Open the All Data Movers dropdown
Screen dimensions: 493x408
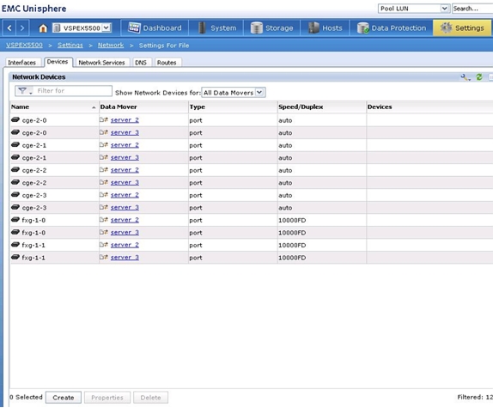[x=234, y=93]
